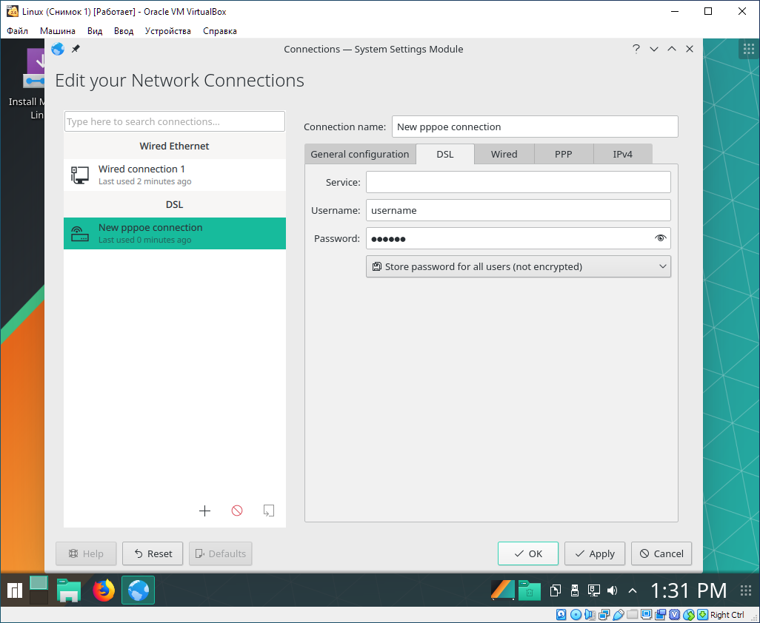Click the add new connection plus icon
The height and width of the screenshot is (623, 760).
205,511
